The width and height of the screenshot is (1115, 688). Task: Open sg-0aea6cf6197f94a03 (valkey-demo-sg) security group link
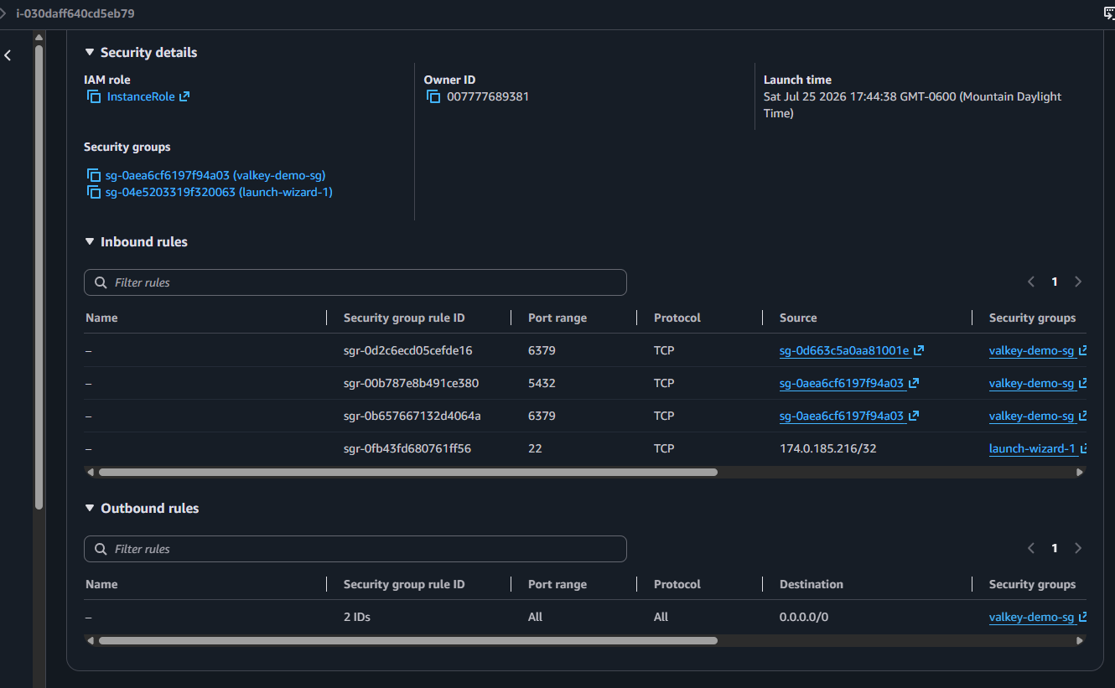(215, 175)
